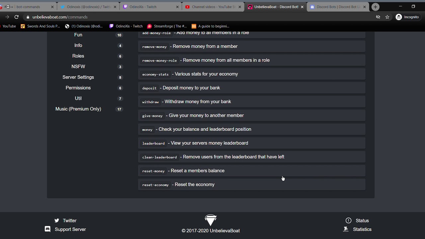
Task: Click the Twitter bird icon in footer
Action: (x=57, y=220)
